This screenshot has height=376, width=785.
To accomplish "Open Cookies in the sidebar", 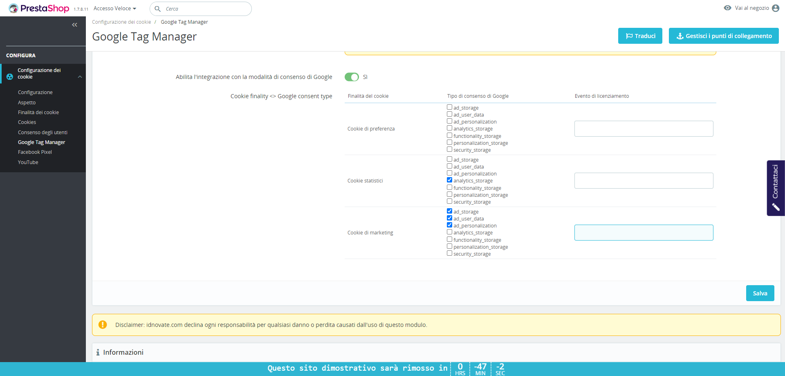I will point(27,122).
